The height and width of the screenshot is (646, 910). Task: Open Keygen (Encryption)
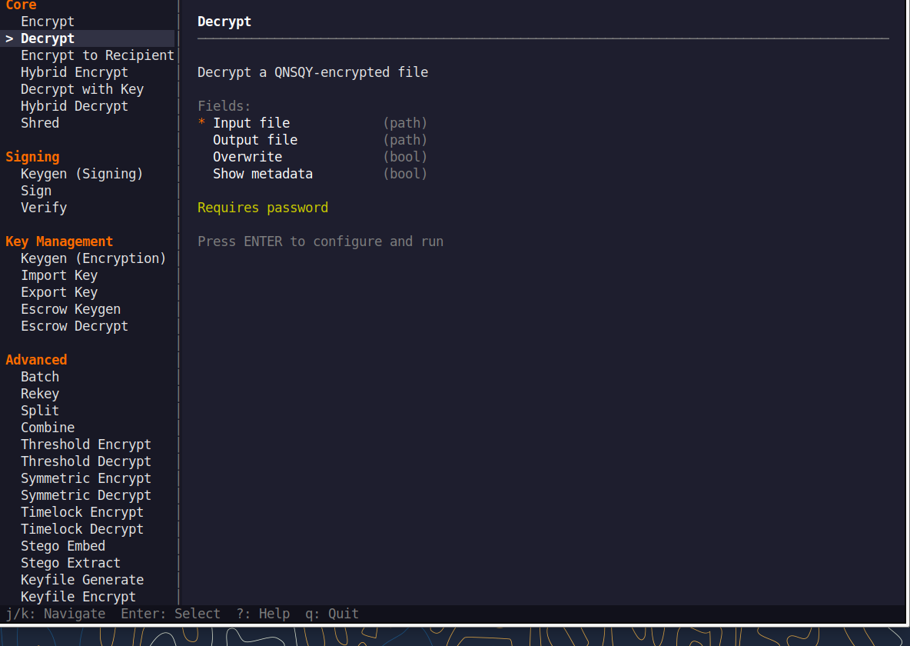94,258
